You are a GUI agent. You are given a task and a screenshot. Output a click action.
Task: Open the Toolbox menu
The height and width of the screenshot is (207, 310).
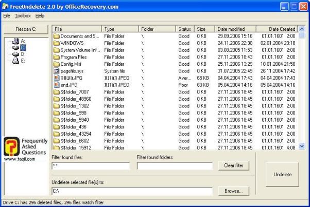coord(23,16)
